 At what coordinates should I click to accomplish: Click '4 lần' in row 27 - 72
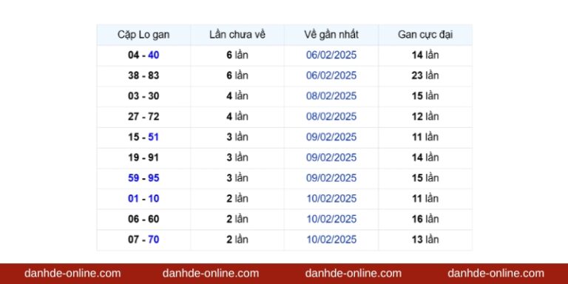coord(237,117)
